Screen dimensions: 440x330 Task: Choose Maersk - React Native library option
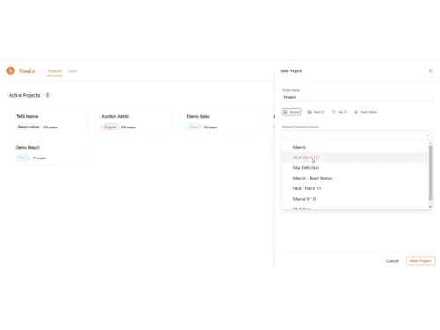tap(355, 178)
